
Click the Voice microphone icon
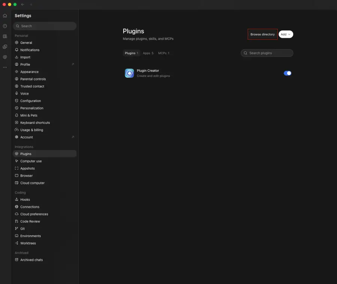click(16, 93)
